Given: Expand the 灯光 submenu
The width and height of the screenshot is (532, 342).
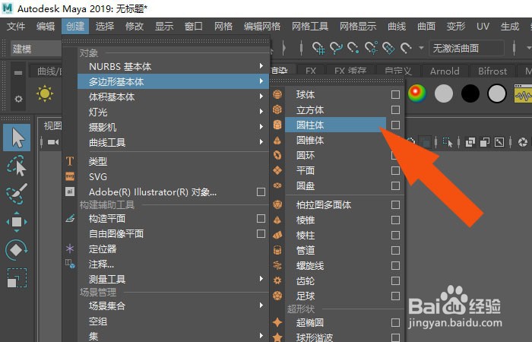Looking at the screenshot, I should click(261, 112).
